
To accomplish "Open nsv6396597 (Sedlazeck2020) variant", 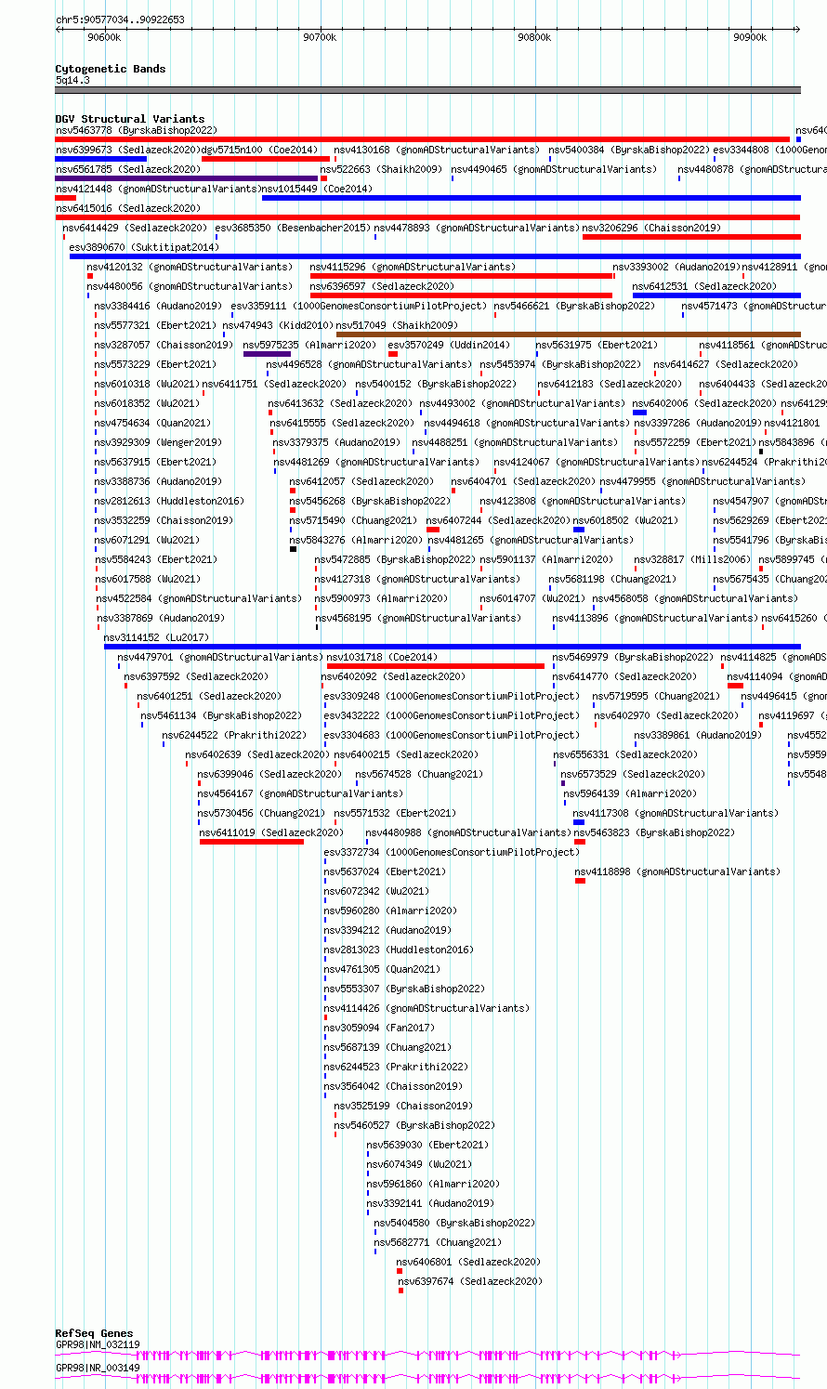I will click(x=382, y=287).
